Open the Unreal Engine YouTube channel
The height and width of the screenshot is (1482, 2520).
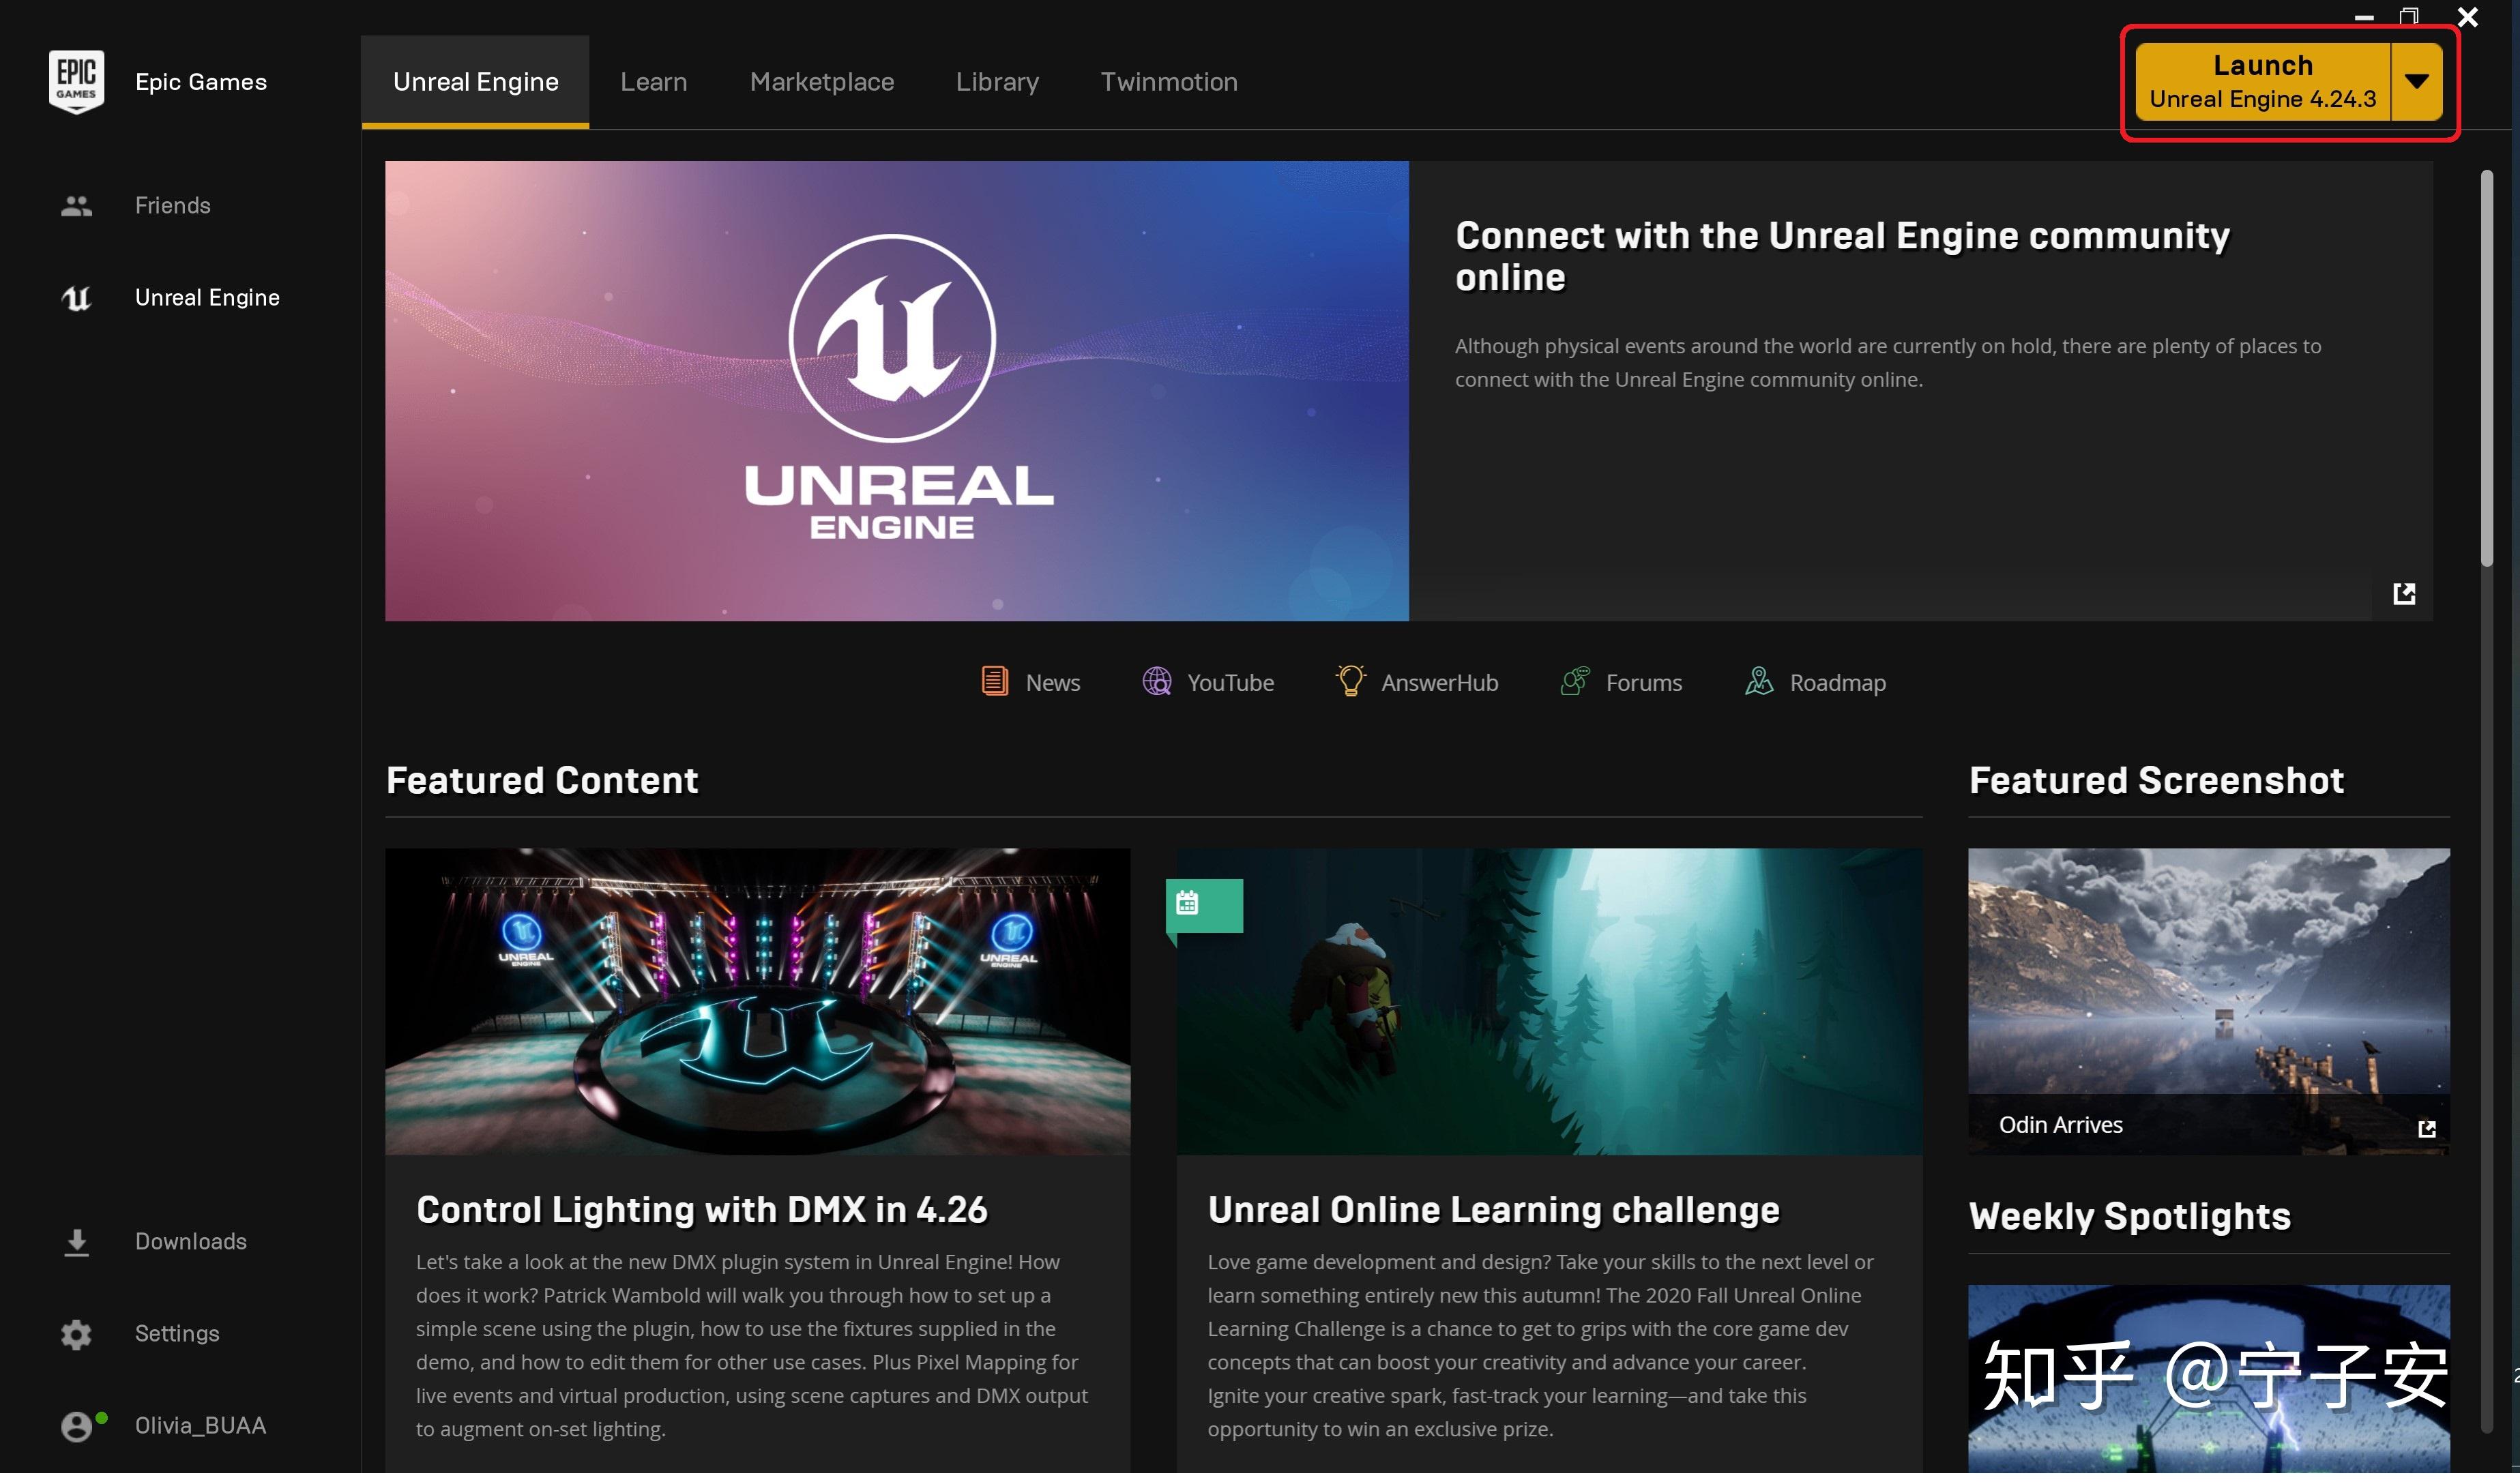(x=1208, y=681)
